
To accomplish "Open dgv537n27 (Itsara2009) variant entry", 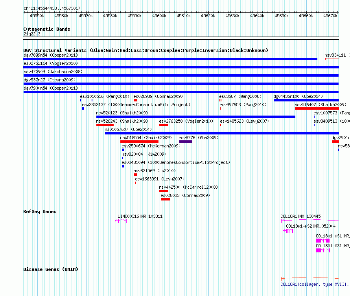I will (50, 80).
